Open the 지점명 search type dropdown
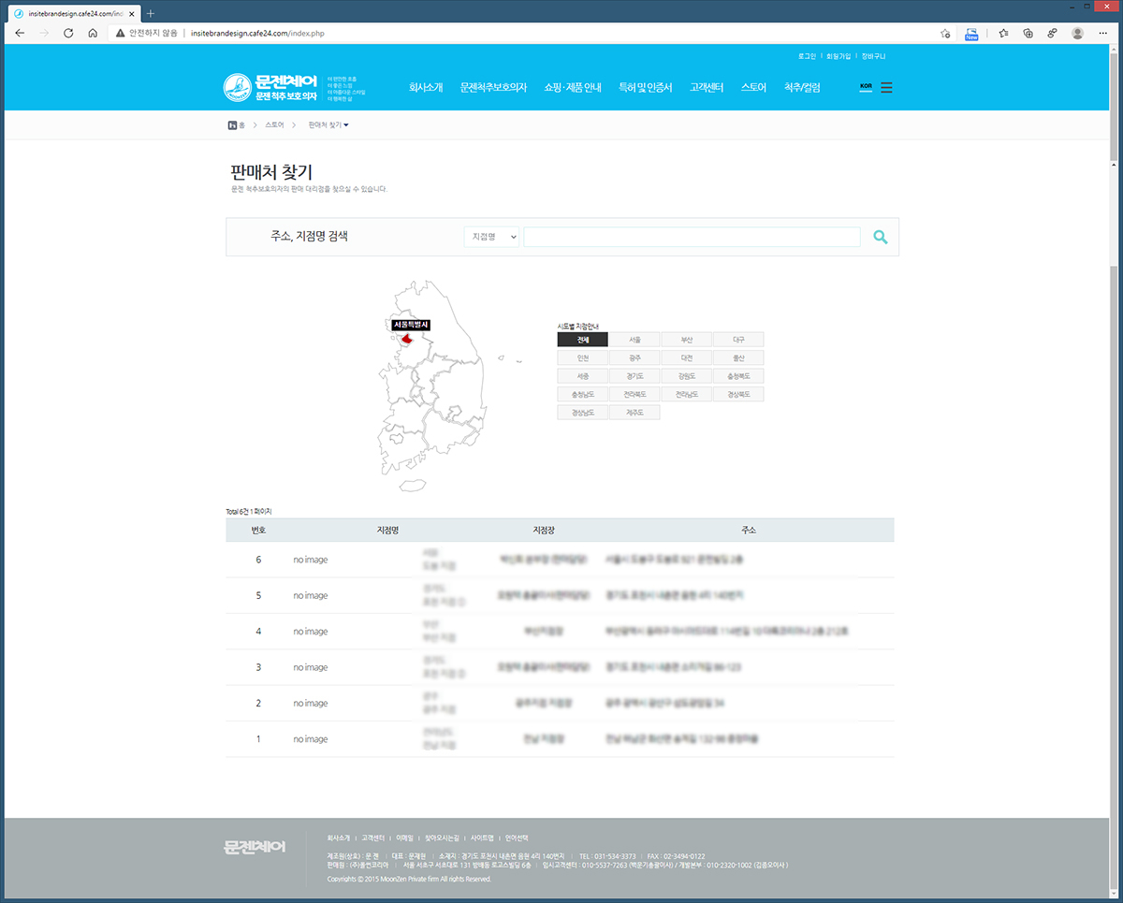This screenshot has width=1123, height=903. click(x=491, y=238)
